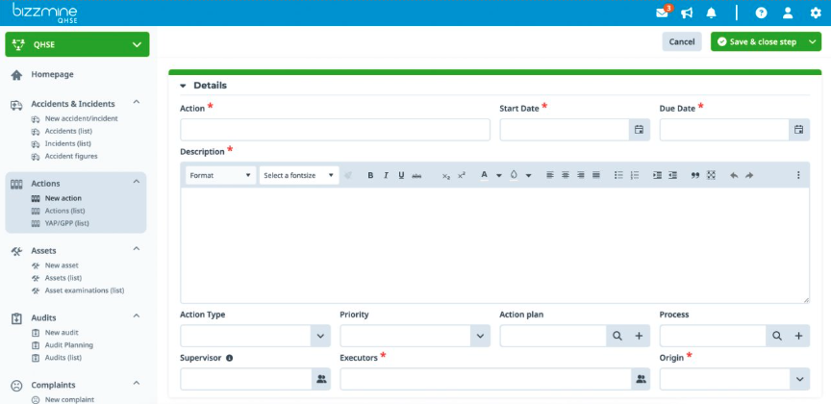Go to Homepage
This screenshot has width=831, height=404.
[53, 75]
